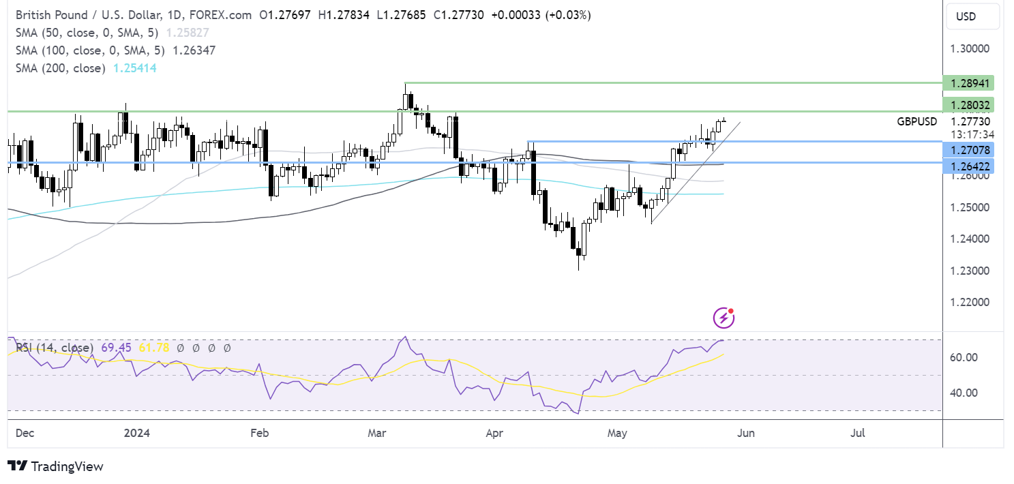Viewport: 1014px width, 484px height.
Task: Click the GBPUSD last price label
Action: point(916,121)
